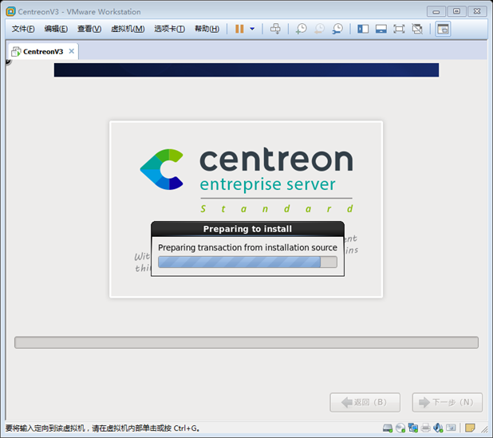Switch to full screen mode icon

pyautogui.click(x=399, y=29)
